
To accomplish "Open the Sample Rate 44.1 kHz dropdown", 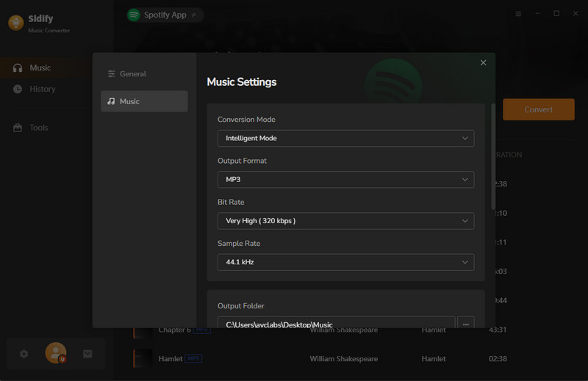I will click(x=345, y=262).
